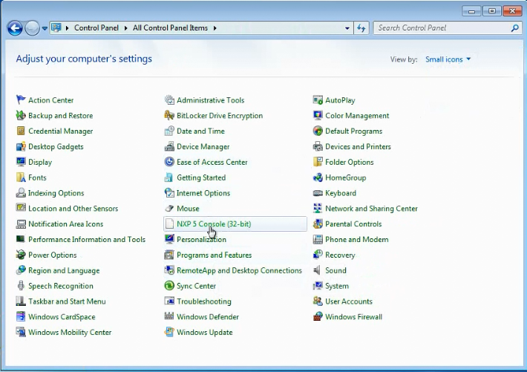The width and height of the screenshot is (527, 372).
Task: Open the Troubleshooting link
Action: point(204,301)
